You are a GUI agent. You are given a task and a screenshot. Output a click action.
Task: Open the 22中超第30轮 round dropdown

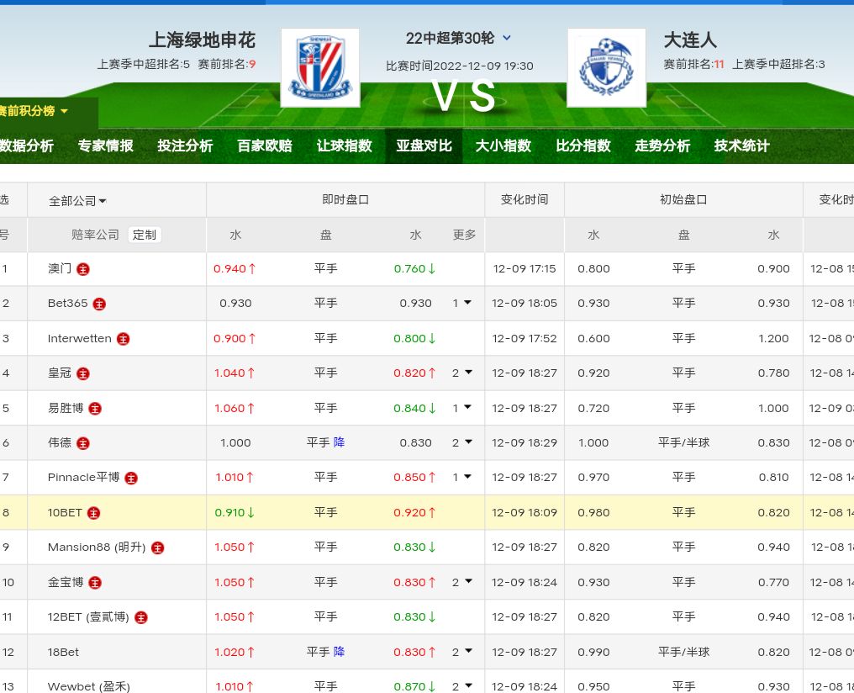507,38
